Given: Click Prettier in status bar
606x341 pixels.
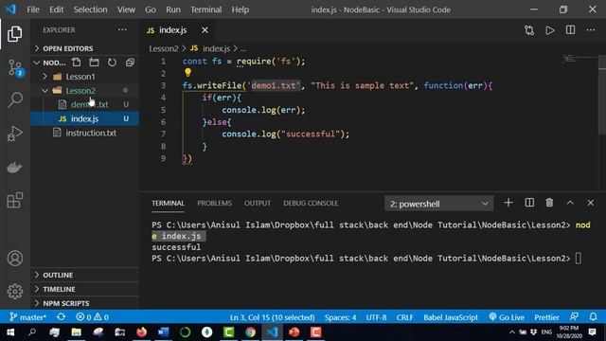Looking at the screenshot, I should coord(546,317).
